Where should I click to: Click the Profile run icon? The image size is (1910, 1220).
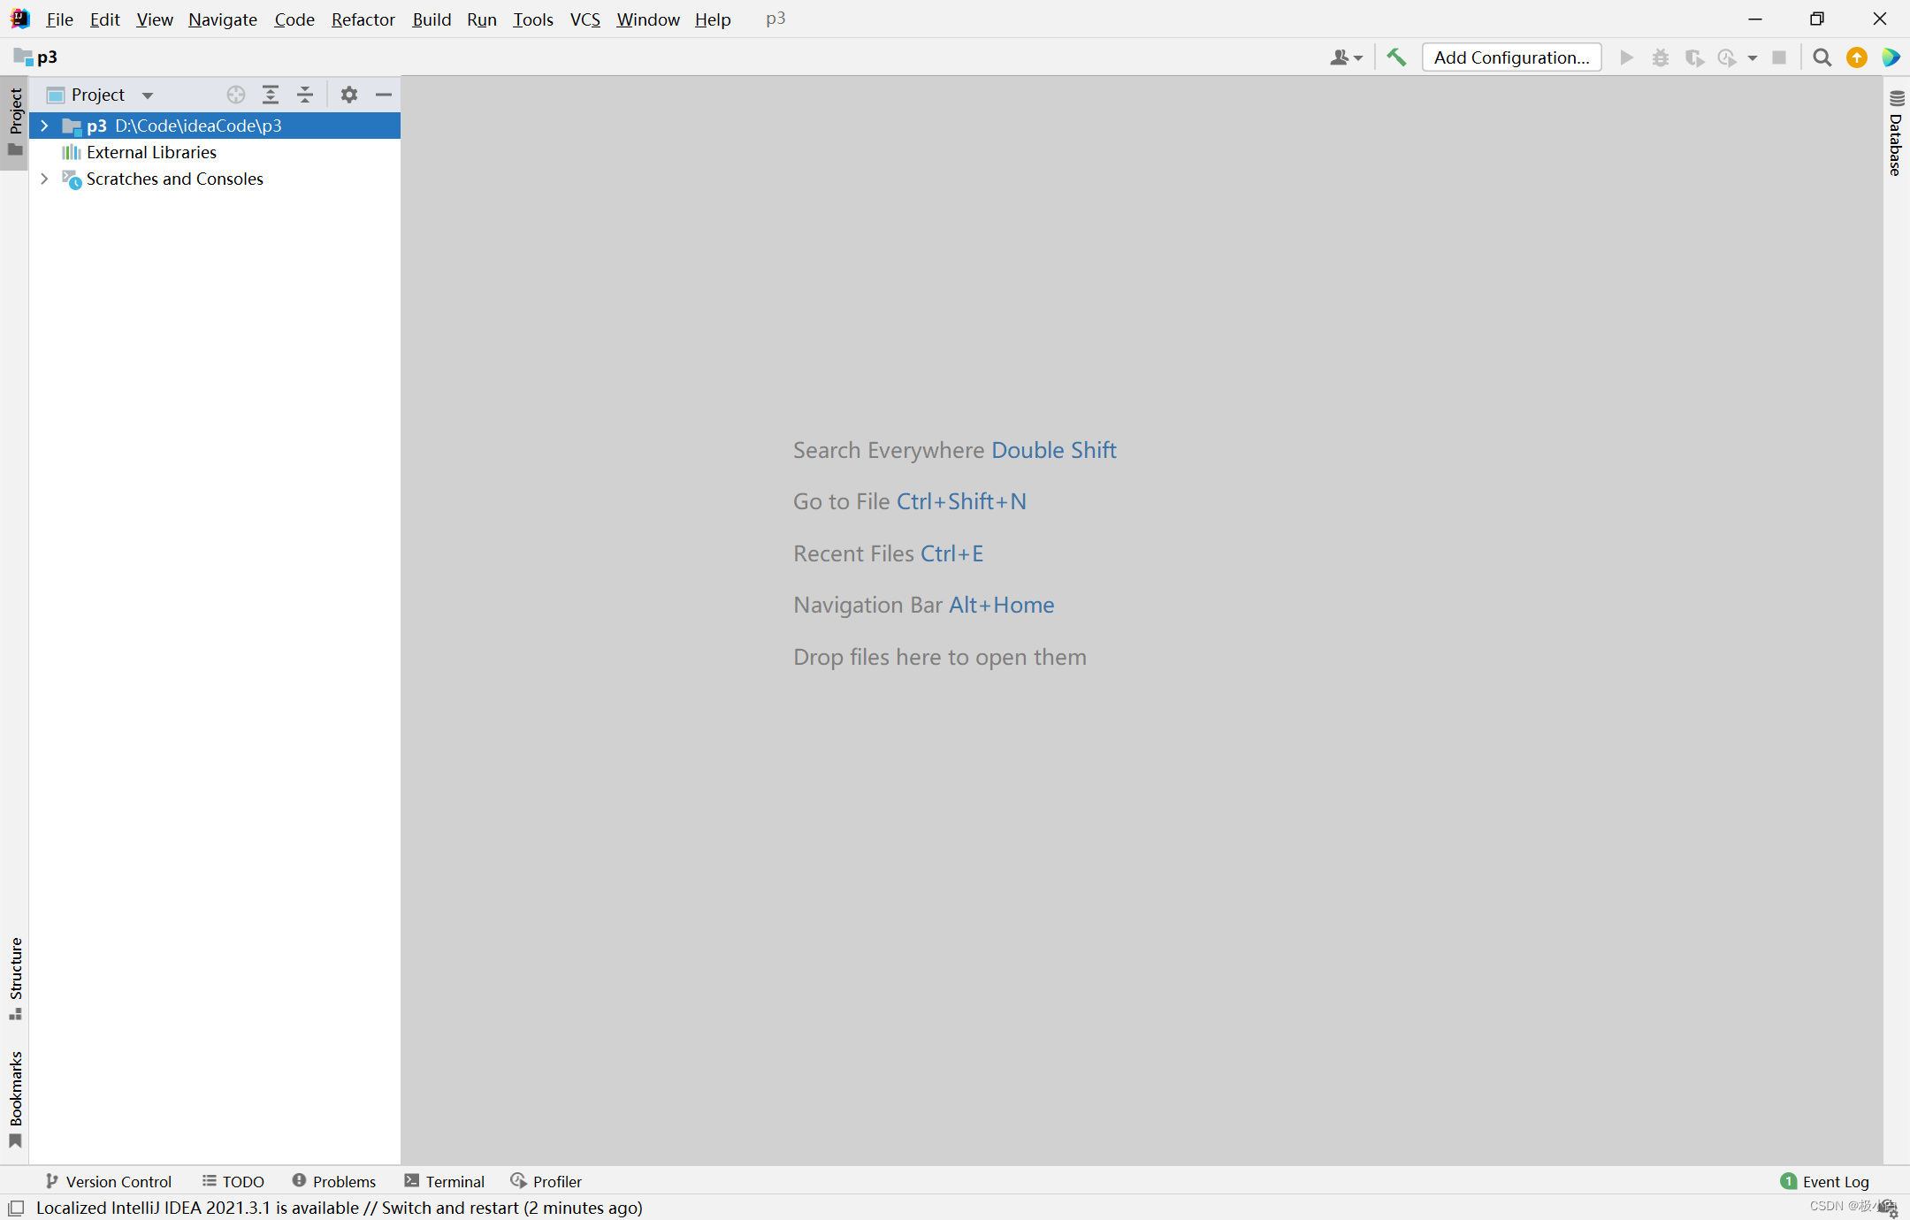tap(1726, 57)
